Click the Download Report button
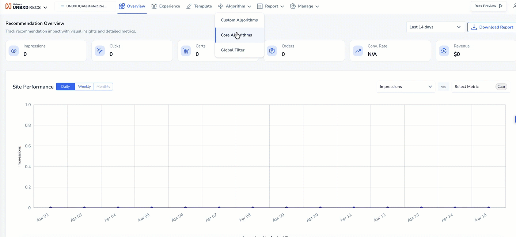The image size is (516, 237). [x=492, y=27]
